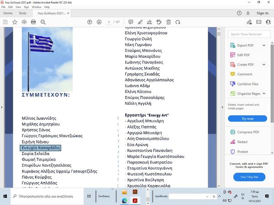Go to next page arrow

pyautogui.click(x=99, y=22)
